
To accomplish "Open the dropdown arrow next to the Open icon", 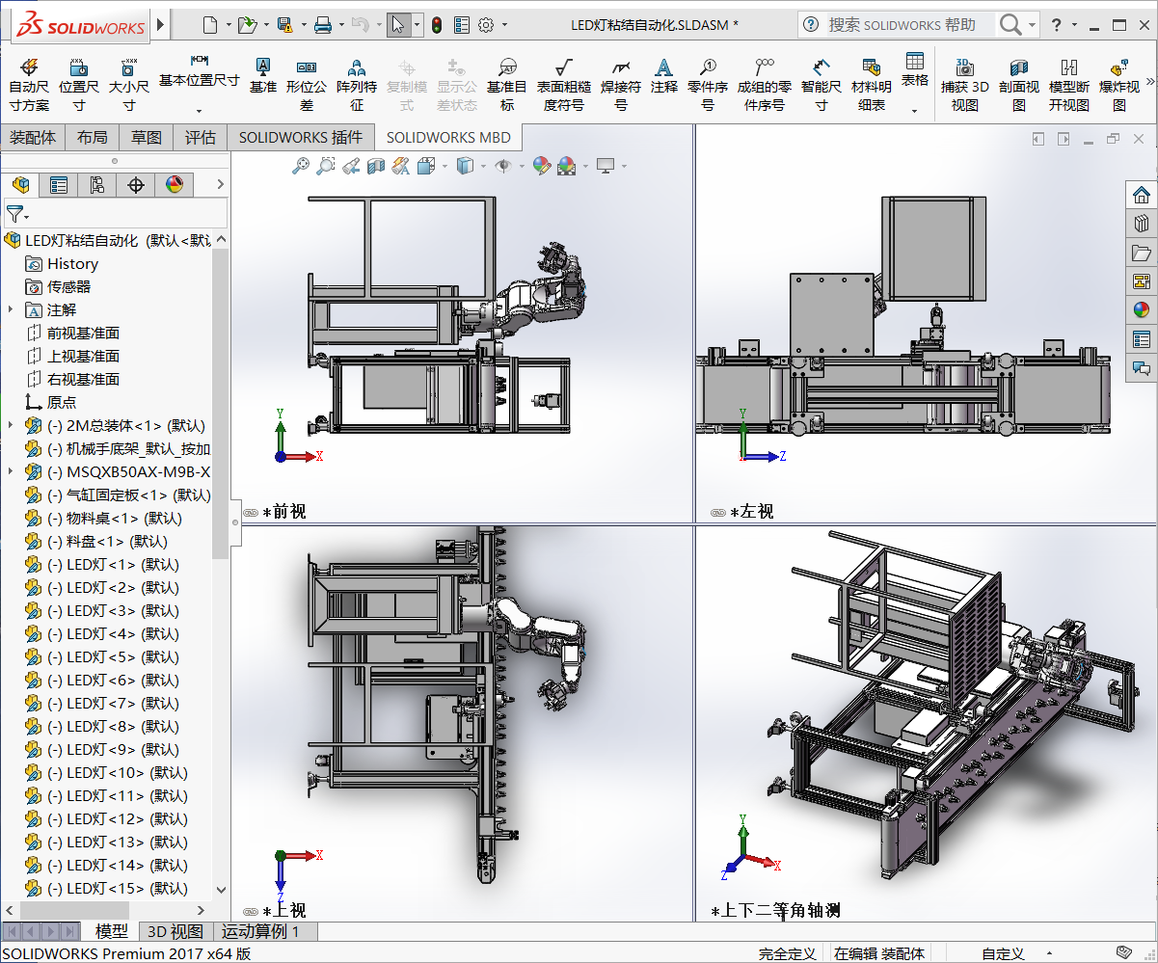I will tap(265, 25).
